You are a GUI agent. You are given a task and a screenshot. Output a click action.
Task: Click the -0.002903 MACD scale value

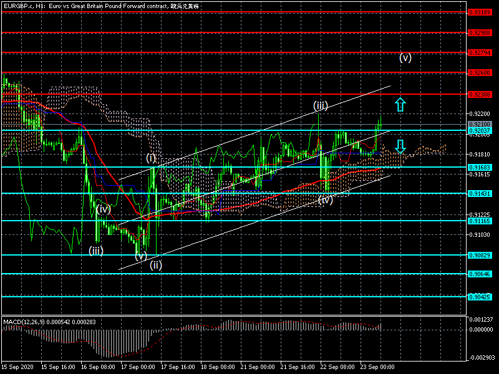(482, 358)
